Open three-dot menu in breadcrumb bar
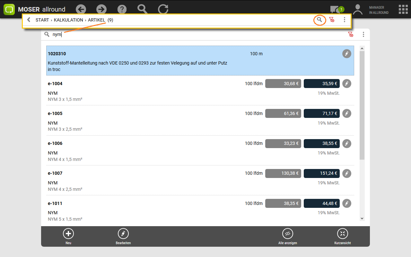The width and height of the screenshot is (411, 257). pyautogui.click(x=345, y=20)
